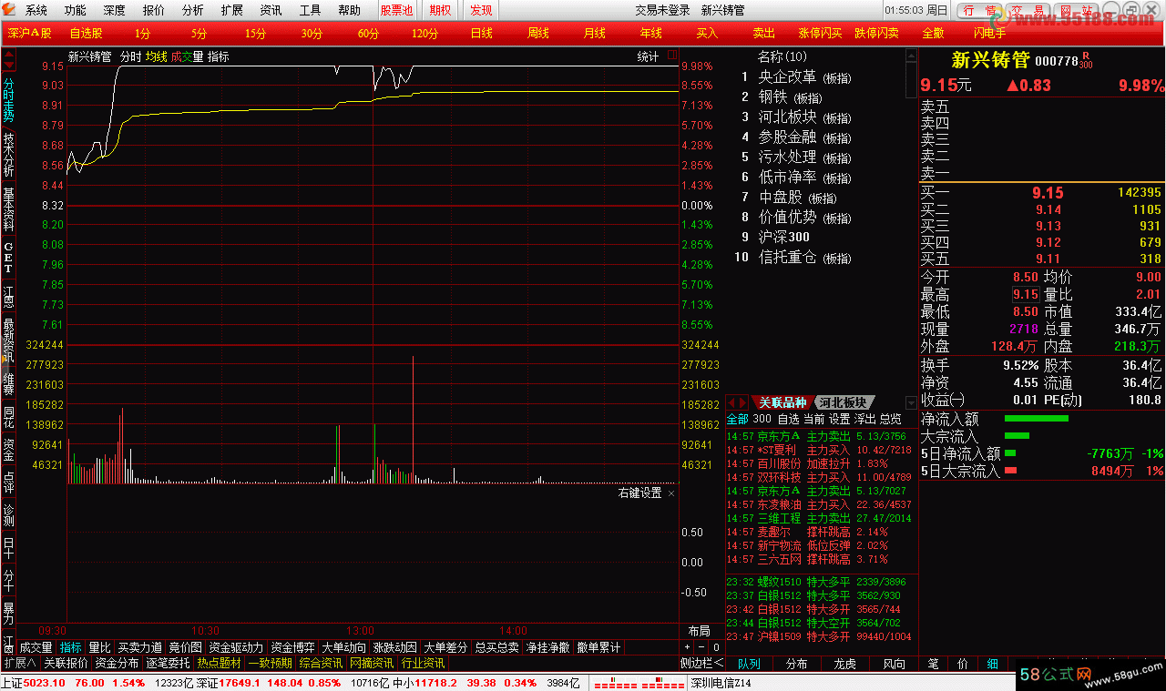
Task: Click 涨停闪买 on the red toolbar
Action: point(820,33)
